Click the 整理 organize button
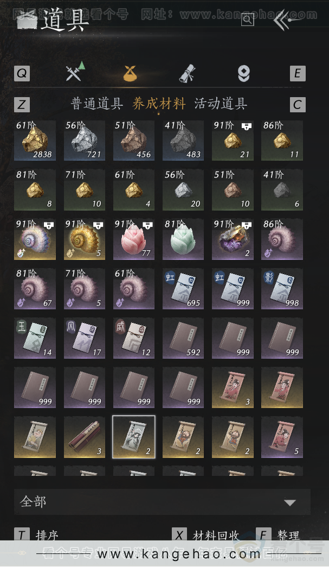 (278, 534)
